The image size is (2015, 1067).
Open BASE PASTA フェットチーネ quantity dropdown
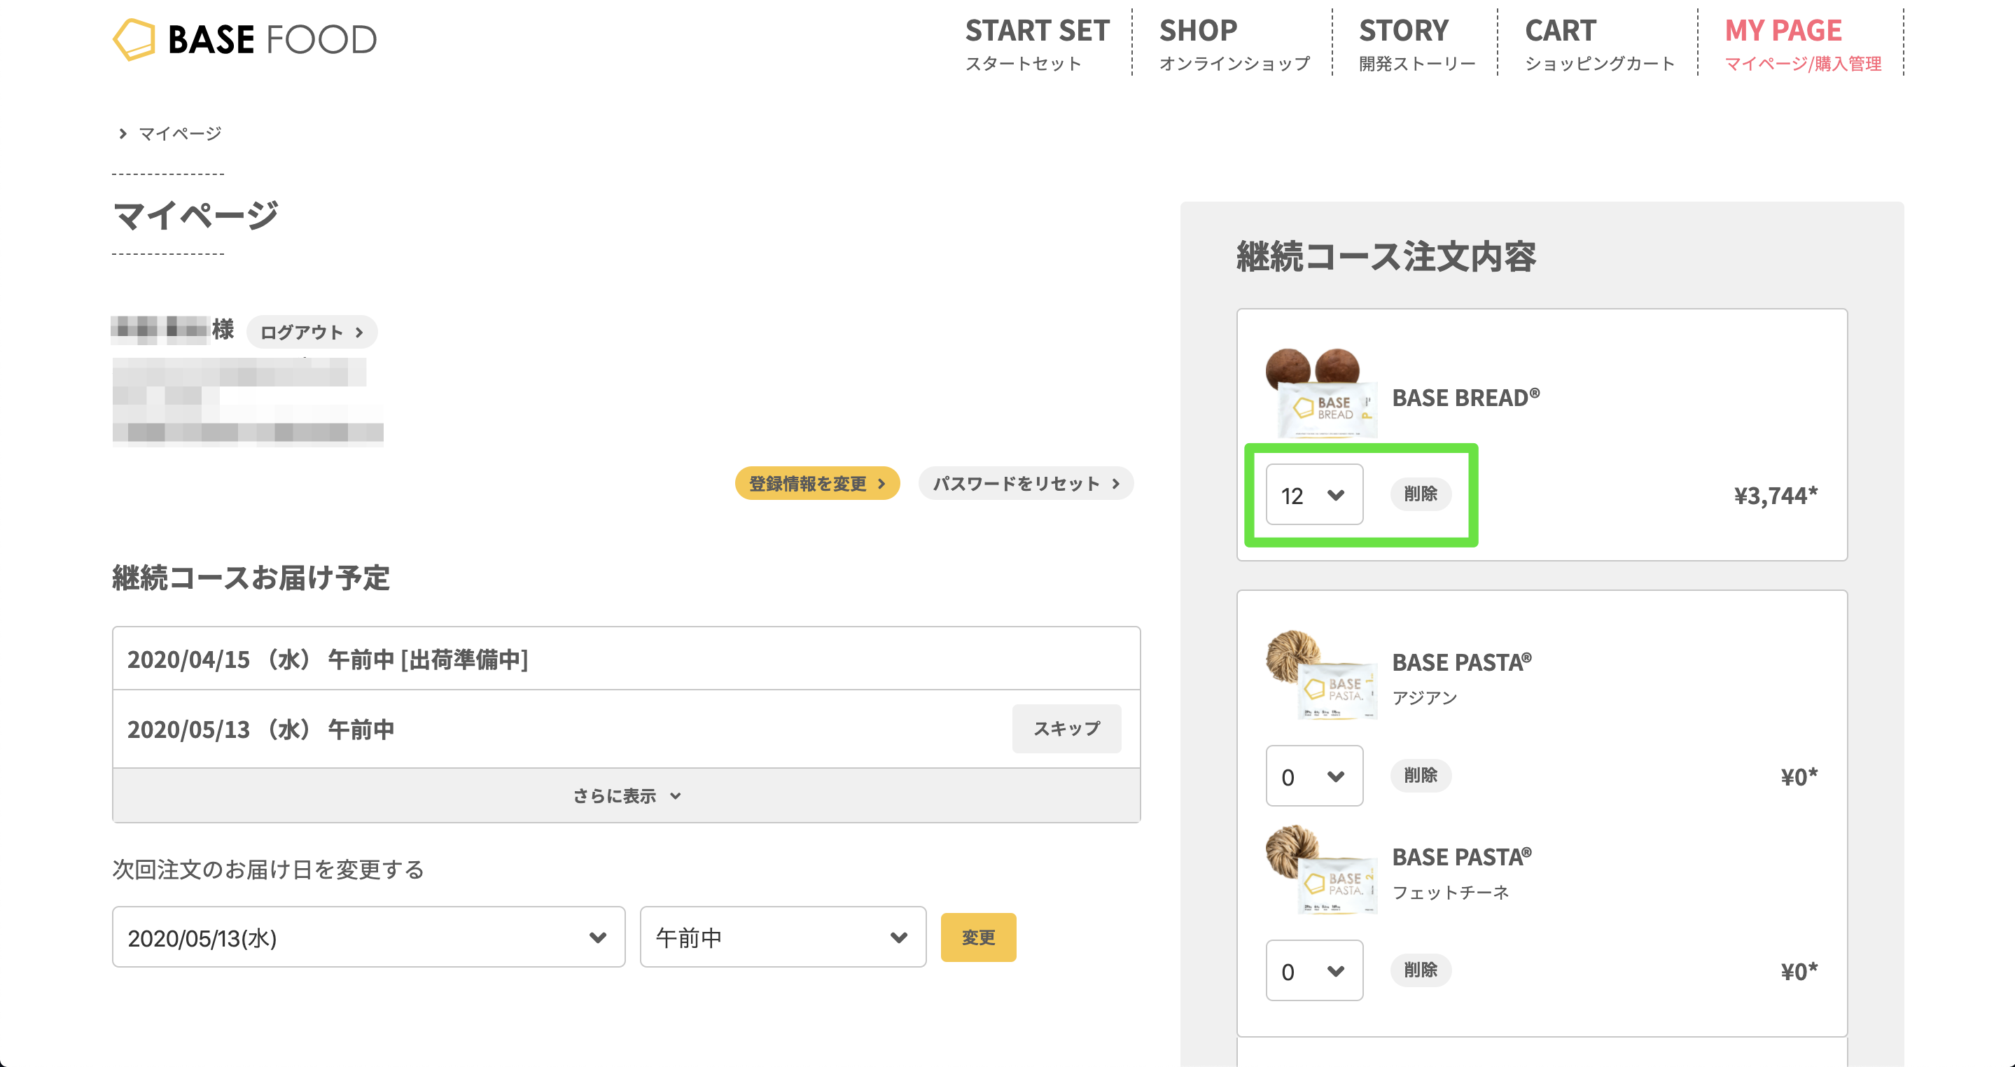click(x=1314, y=971)
